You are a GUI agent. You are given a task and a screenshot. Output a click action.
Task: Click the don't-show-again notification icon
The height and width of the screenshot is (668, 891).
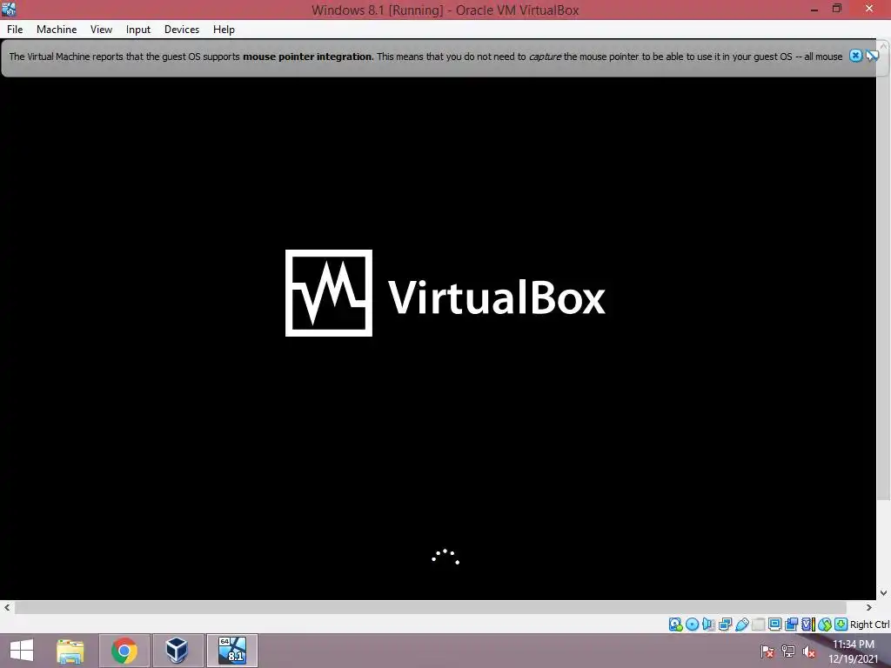pos(872,56)
